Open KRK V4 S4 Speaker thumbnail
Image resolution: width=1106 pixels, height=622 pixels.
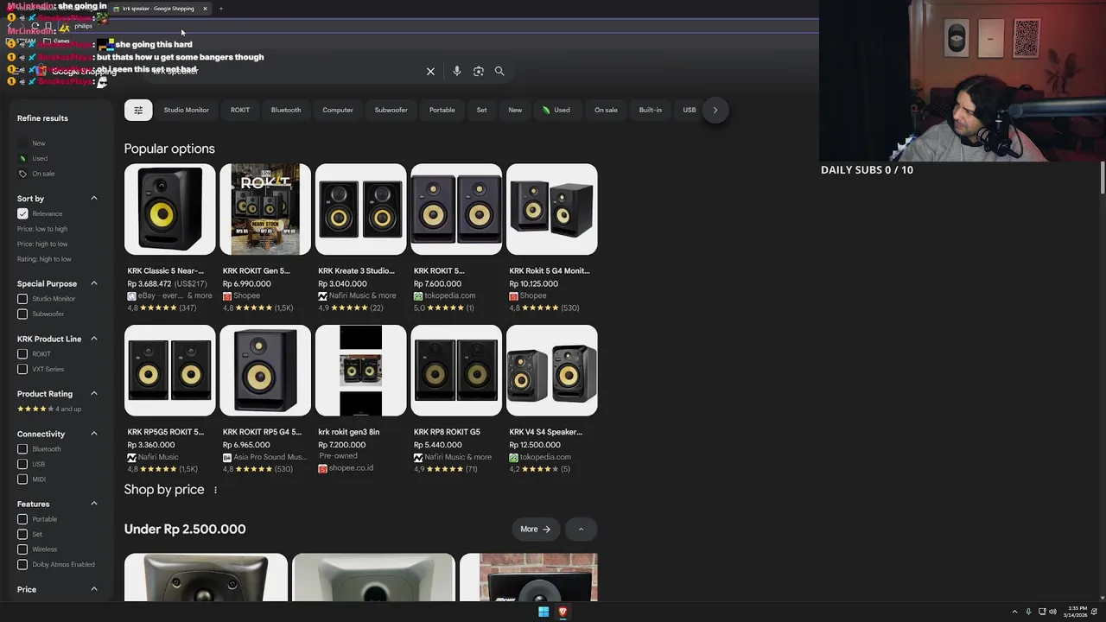552,371
